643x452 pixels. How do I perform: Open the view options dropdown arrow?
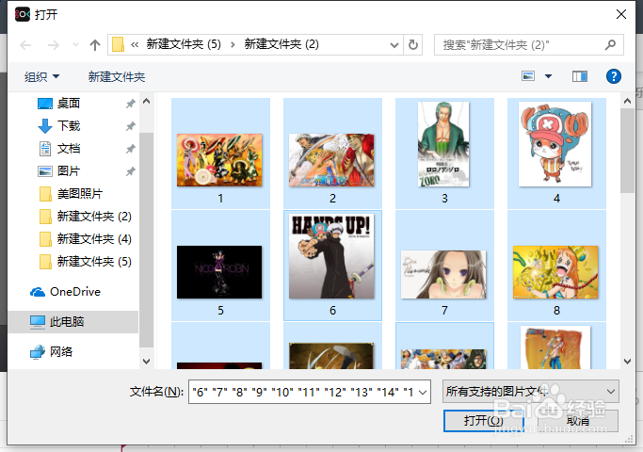(x=548, y=76)
